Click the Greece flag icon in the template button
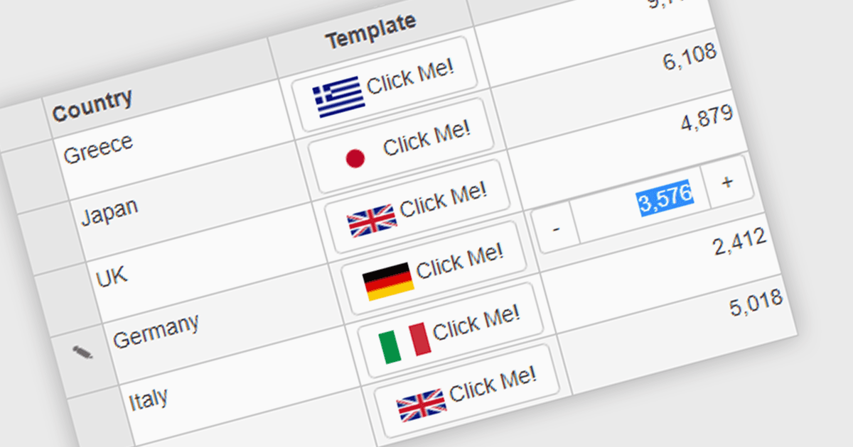 pos(339,98)
